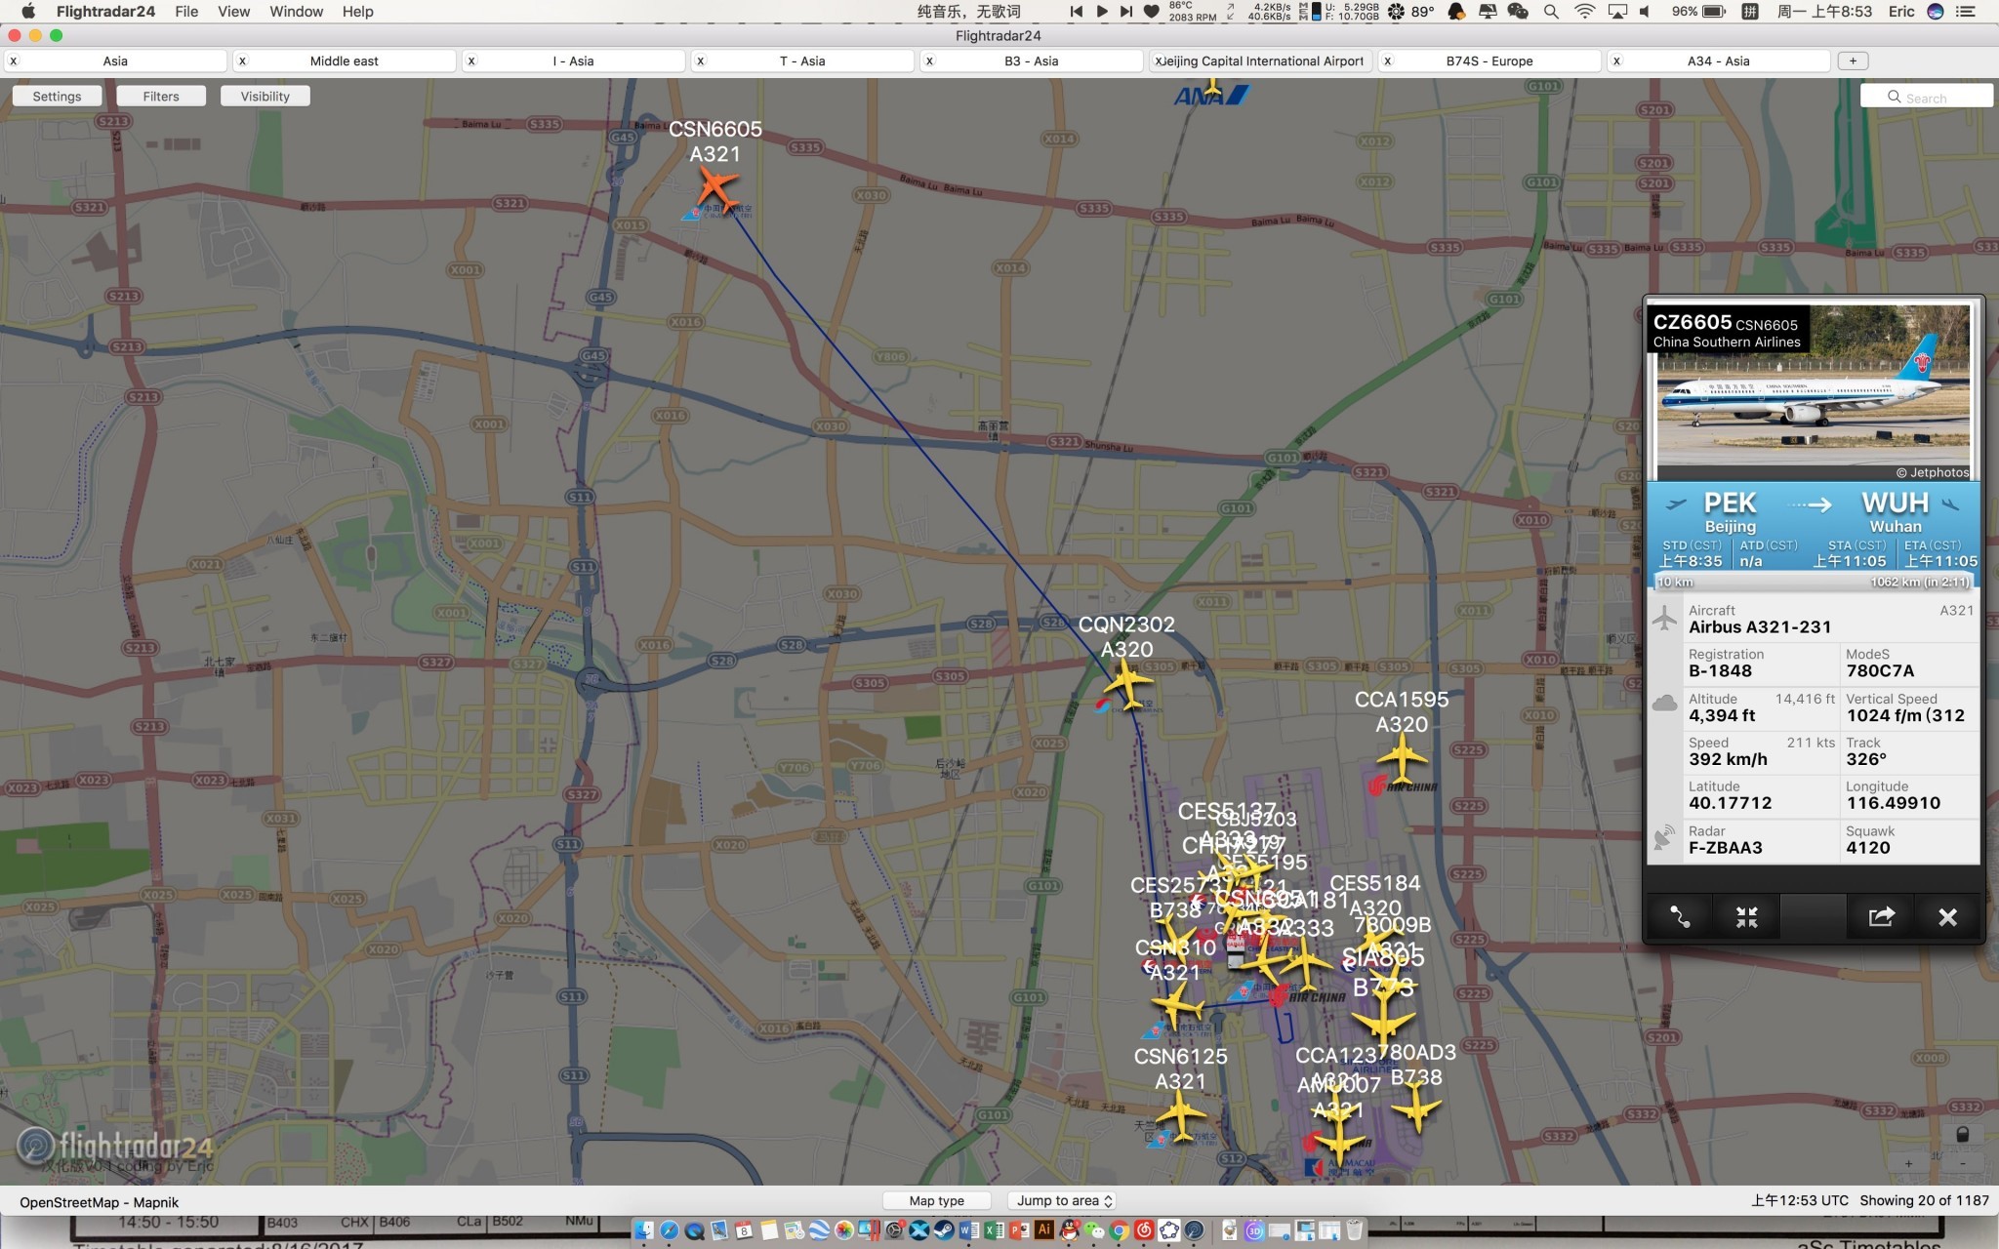Open Adobe Illustrator in the Dock
1999x1249 pixels.
click(1044, 1230)
